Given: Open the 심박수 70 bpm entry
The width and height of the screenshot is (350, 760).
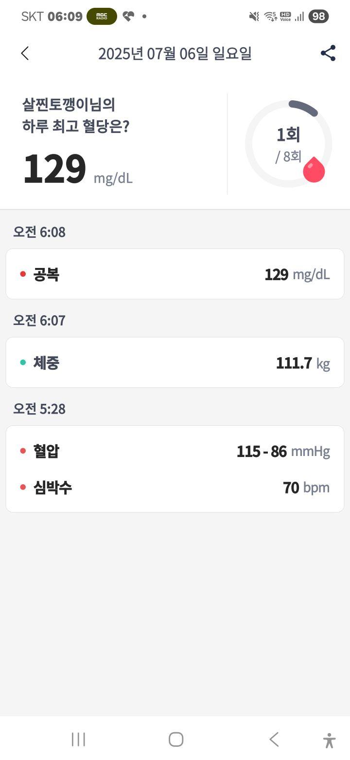Looking at the screenshot, I should tap(175, 487).
